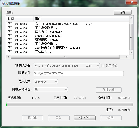
Task: Click the left arrow of the horizontal scrollbar
Action: 8,57
